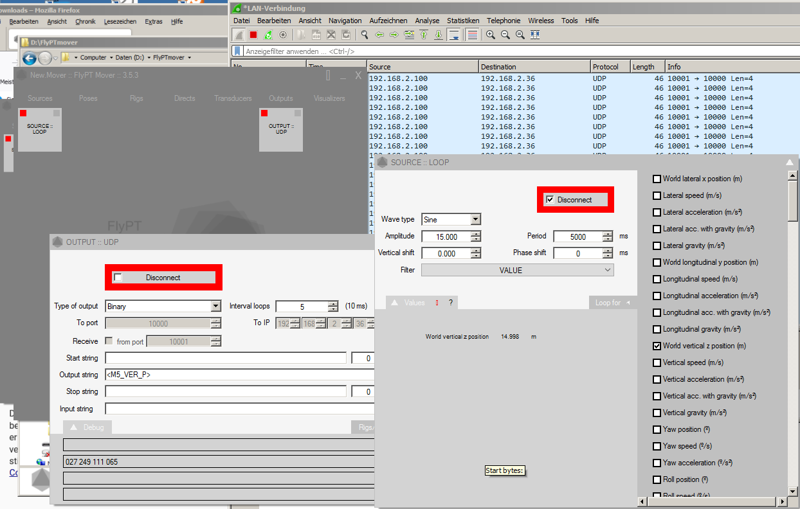Open Type of output Binary dropdown
Viewport: 800px width, 509px height.
point(216,307)
